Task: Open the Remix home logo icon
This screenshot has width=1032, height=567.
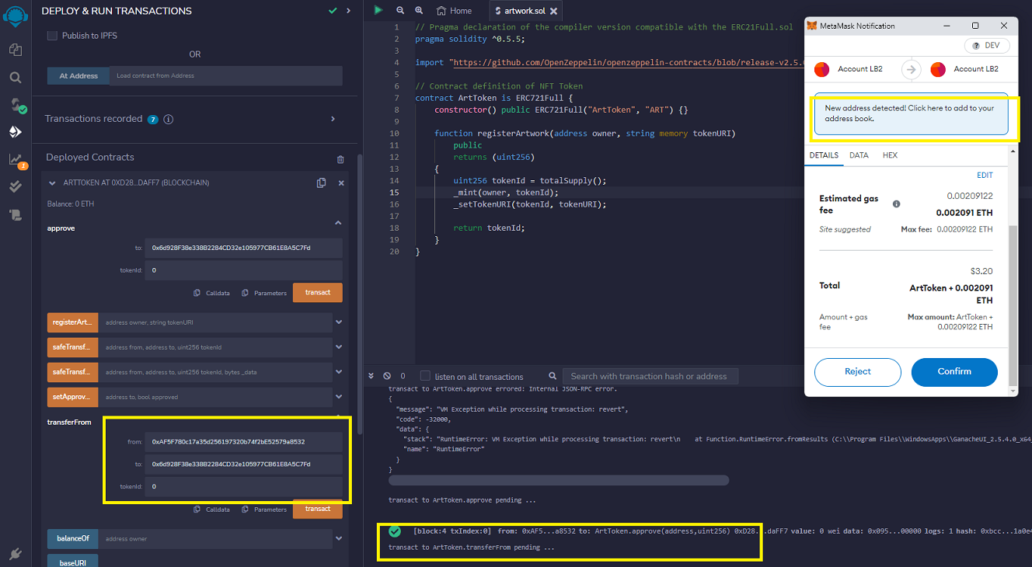Action: pyautogui.click(x=15, y=16)
